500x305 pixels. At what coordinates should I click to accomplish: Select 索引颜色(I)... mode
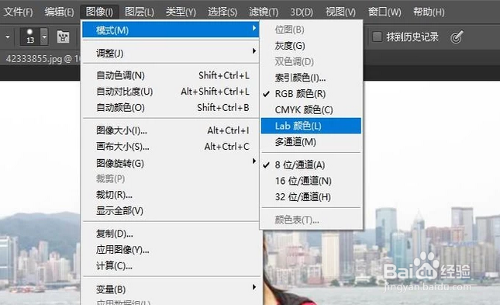tap(311, 78)
